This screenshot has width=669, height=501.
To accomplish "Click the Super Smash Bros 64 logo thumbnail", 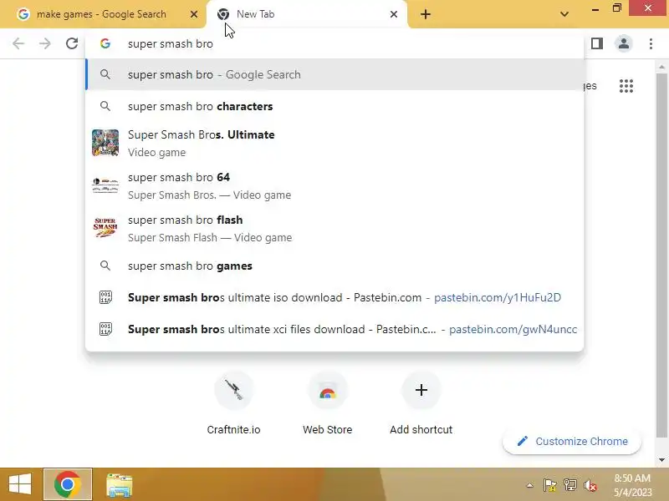I will coord(105,185).
